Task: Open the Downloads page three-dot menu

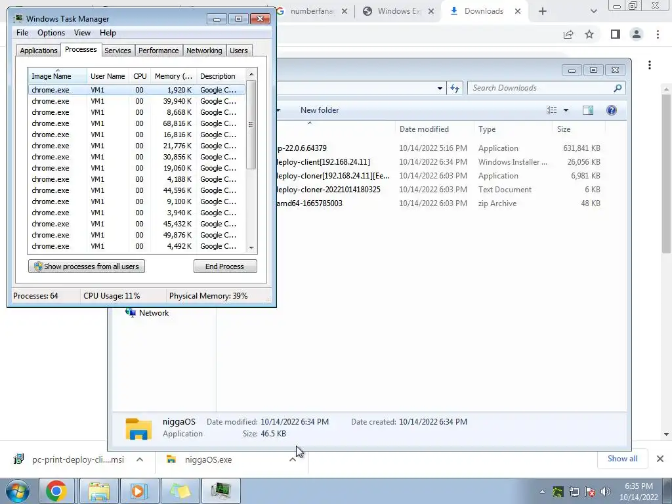Action: point(650,65)
